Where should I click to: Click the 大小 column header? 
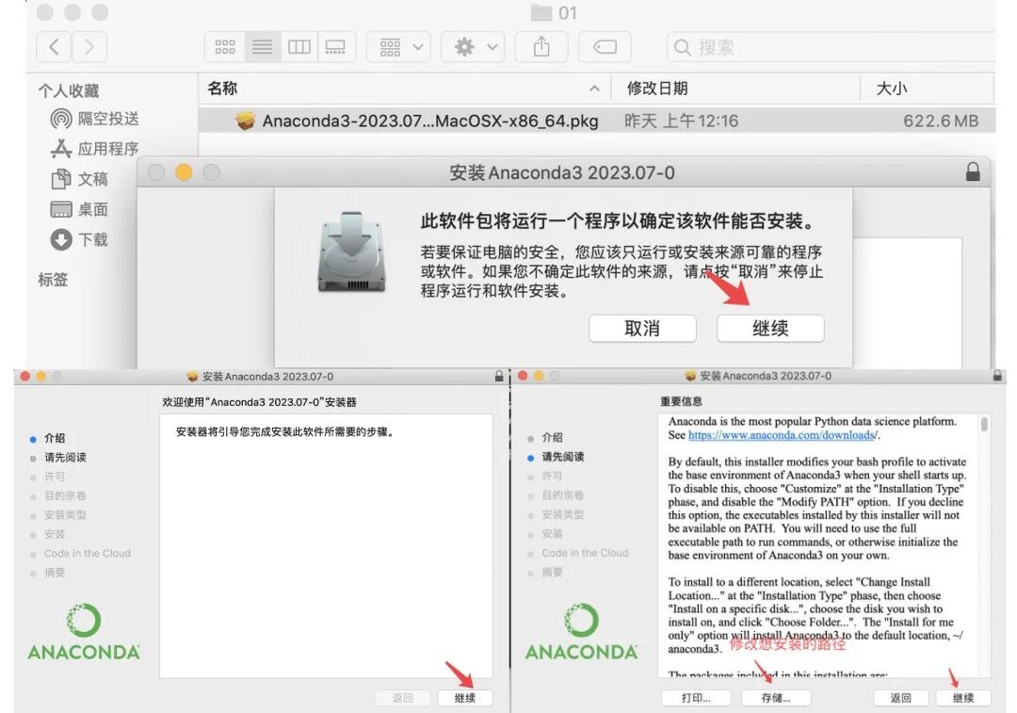[892, 89]
